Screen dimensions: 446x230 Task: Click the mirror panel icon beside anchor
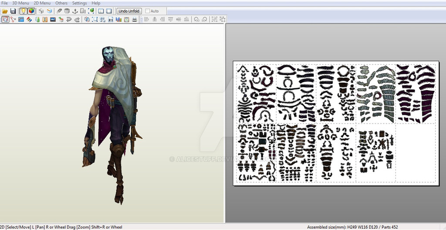pos(83,11)
